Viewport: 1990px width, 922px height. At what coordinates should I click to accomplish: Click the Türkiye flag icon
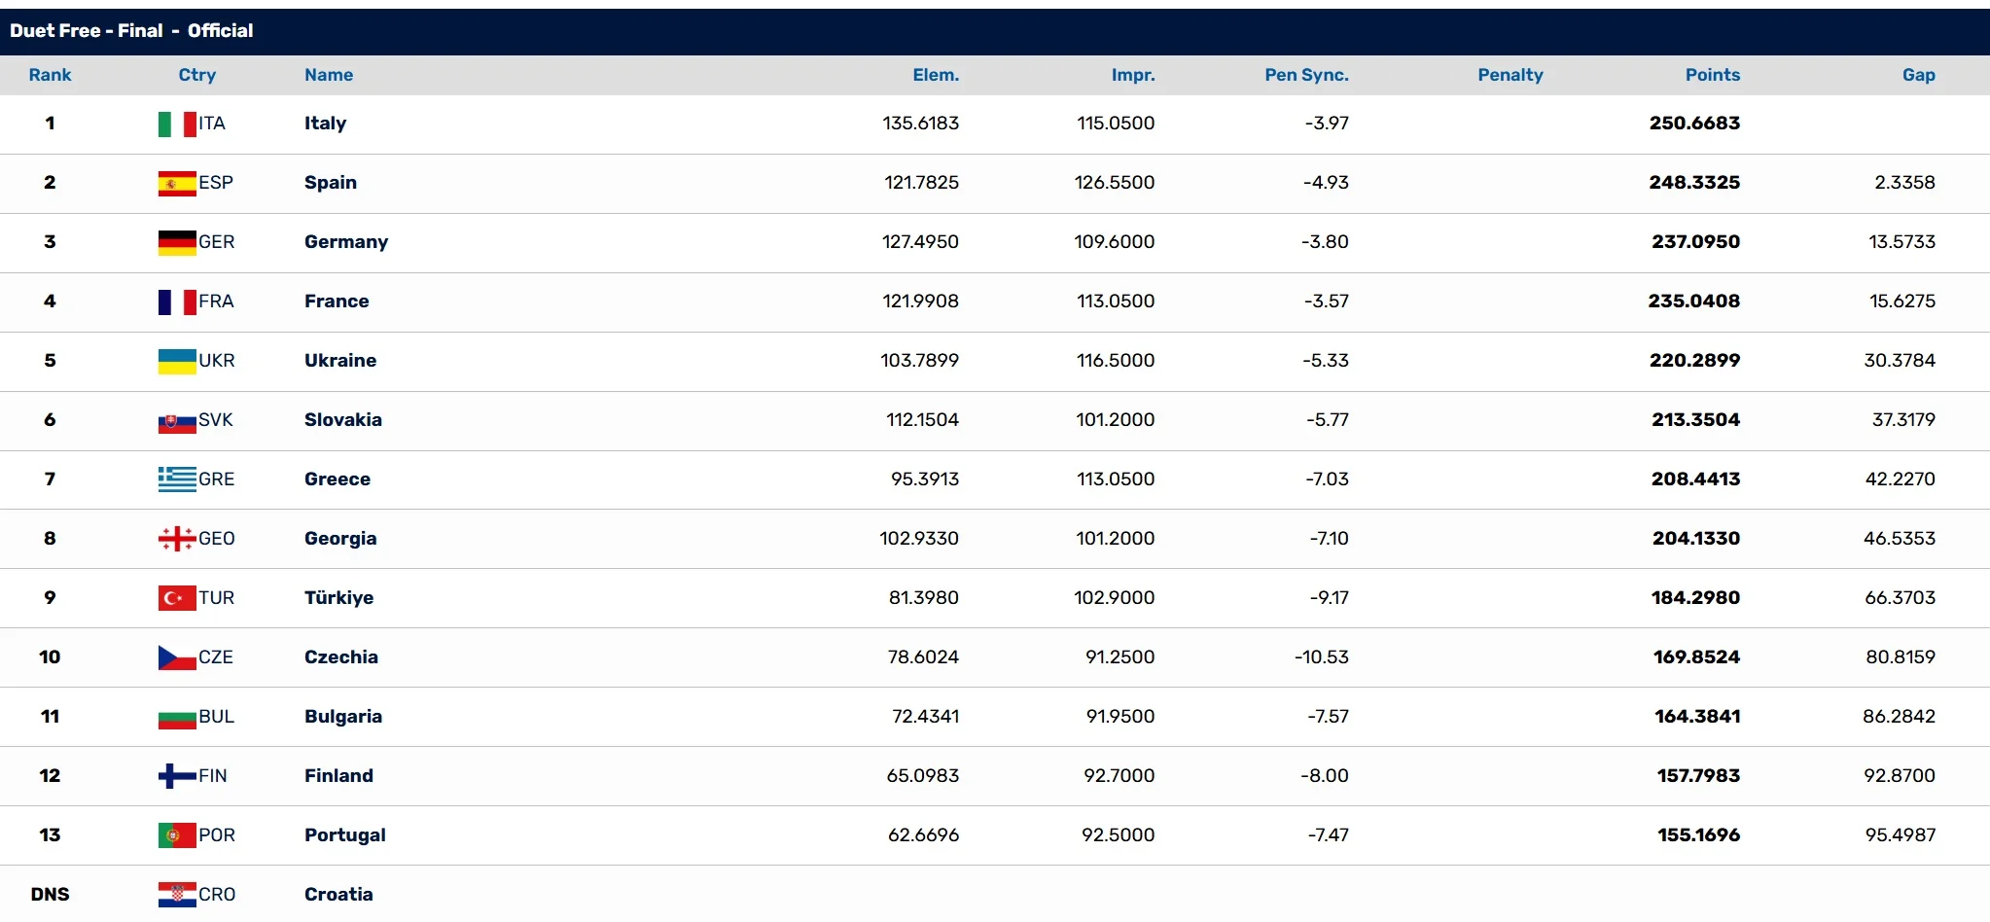[177, 598]
